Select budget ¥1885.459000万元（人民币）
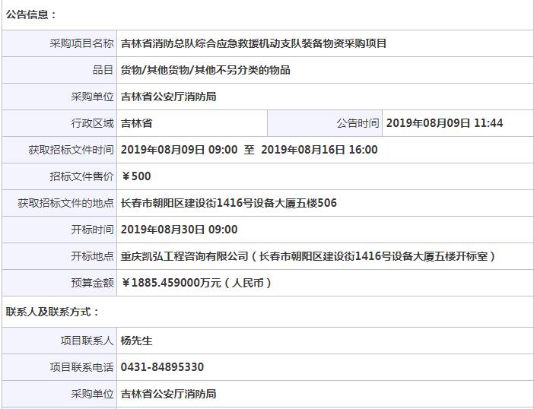 [196, 283]
